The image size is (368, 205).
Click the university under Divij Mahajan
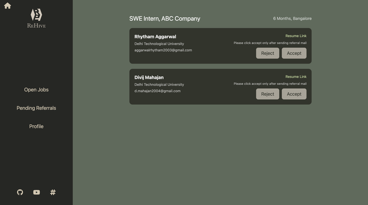tap(159, 85)
